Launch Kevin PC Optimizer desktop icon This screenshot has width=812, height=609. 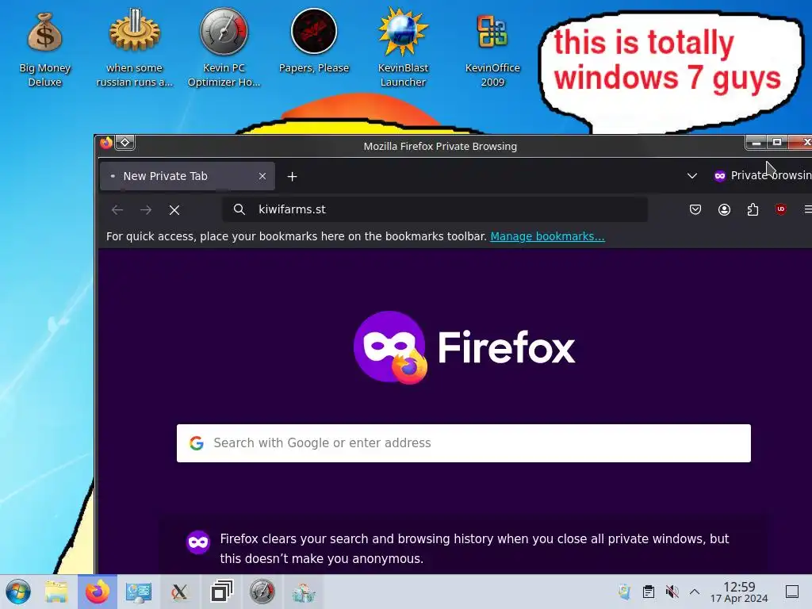pos(224,48)
